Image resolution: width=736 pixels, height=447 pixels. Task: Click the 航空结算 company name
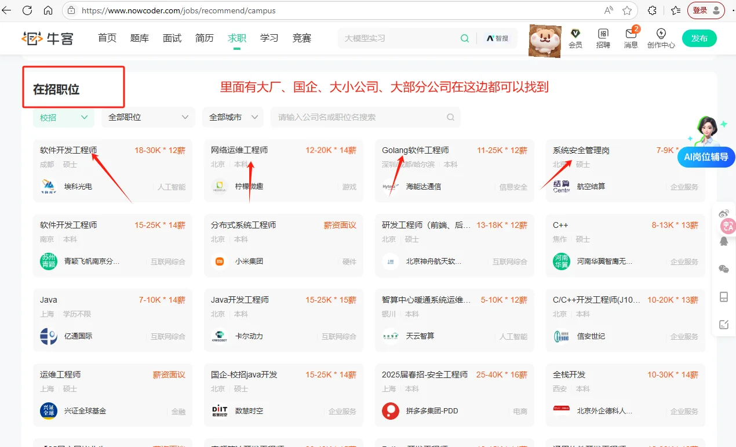click(591, 187)
